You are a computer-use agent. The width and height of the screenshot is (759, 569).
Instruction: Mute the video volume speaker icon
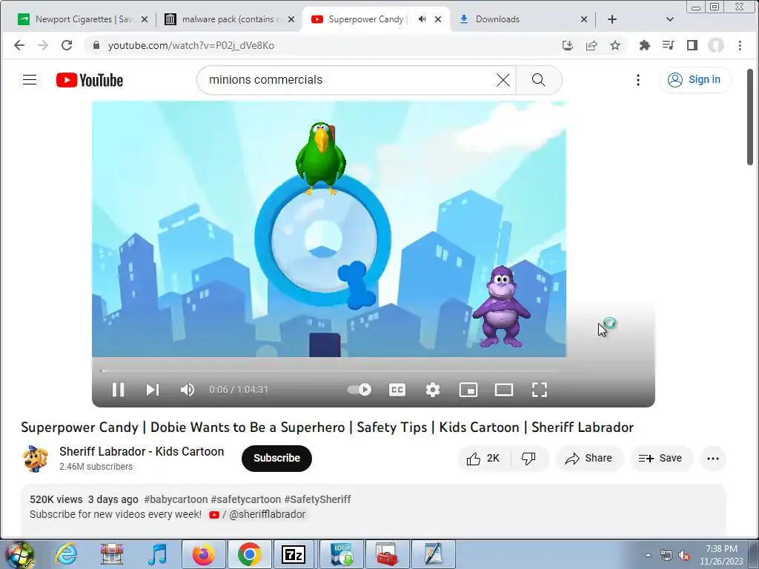click(188, 390)
